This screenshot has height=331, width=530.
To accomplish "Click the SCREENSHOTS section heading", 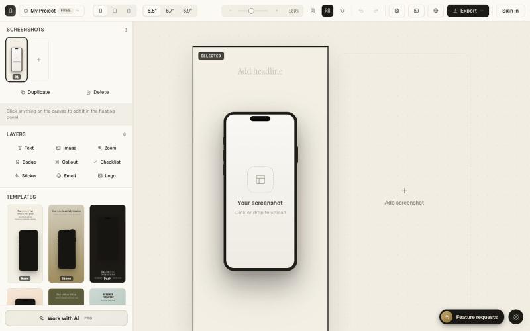I will click(x=25, y=30).
